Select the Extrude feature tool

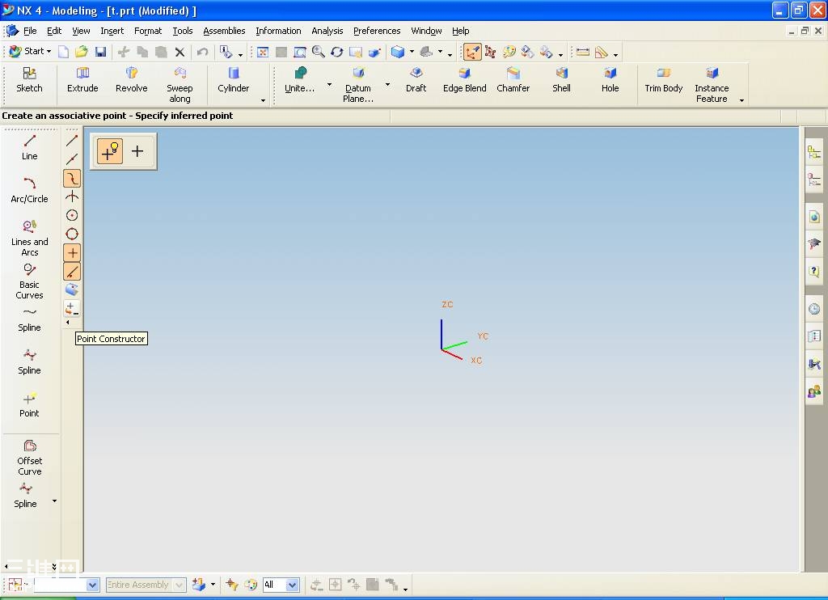[82, 80]
